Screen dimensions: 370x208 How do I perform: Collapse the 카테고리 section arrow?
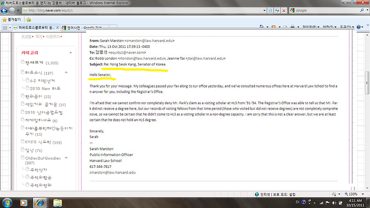point(70,53)
